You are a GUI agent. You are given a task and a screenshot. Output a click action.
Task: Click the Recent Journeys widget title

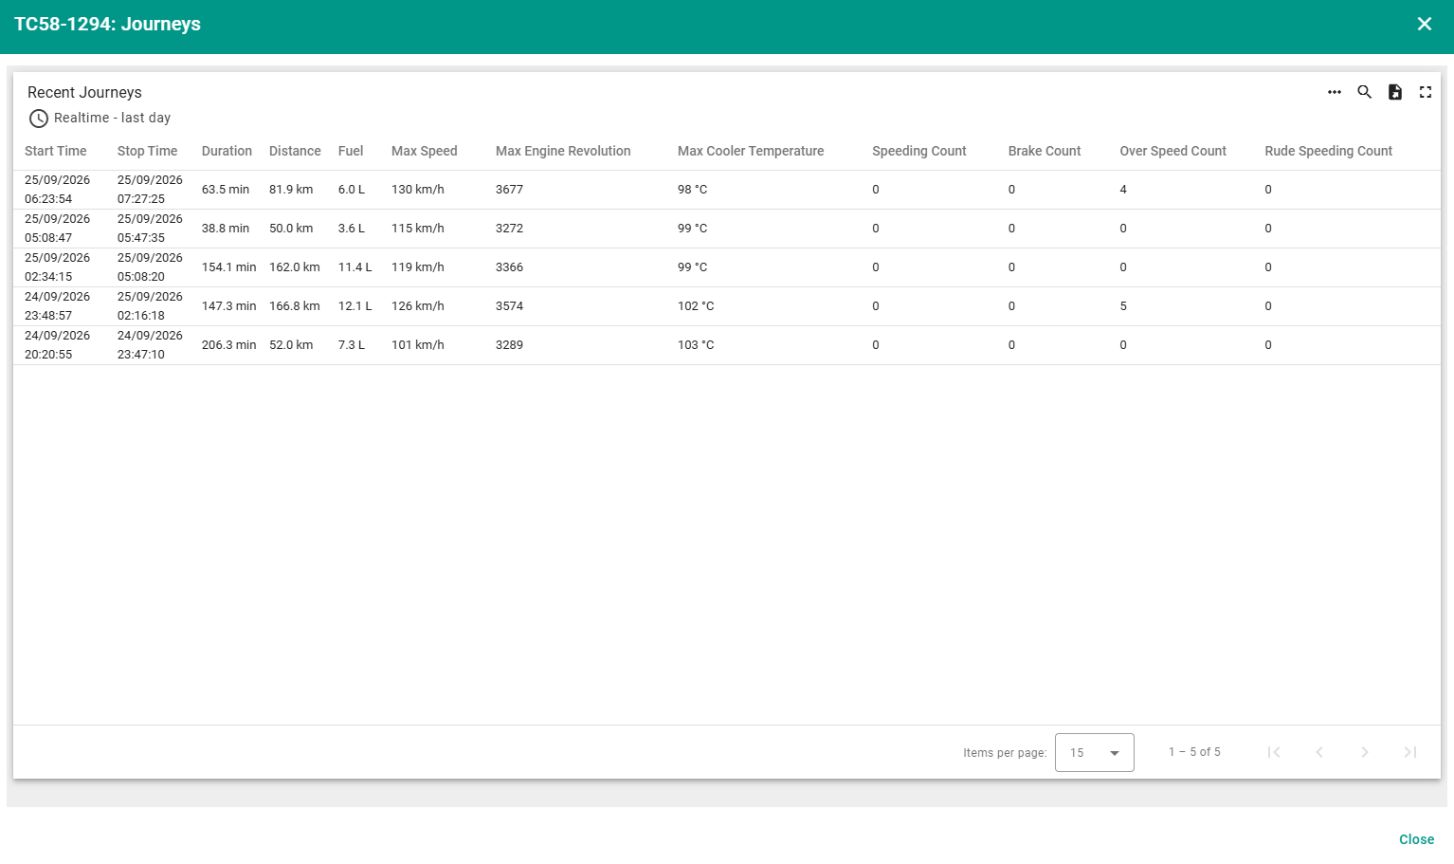pyautogui.click(x=84, y=92)
